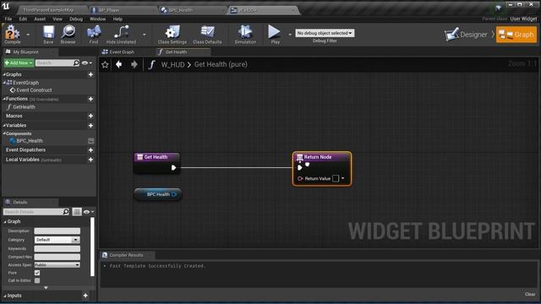The image size is (541, 304).
Task: Add a new graph
Action: tap(90, 74)
